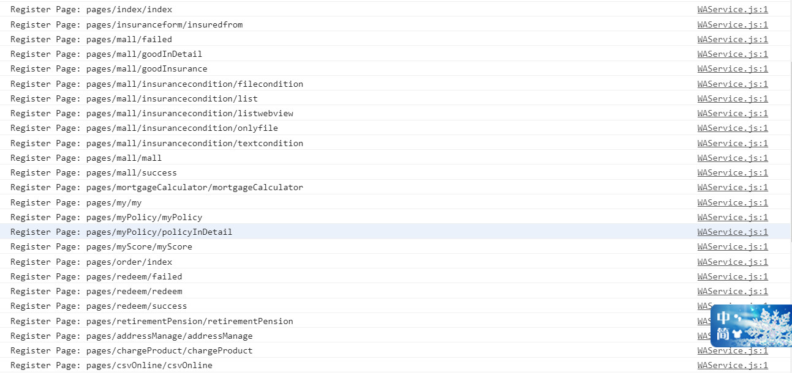Click the addressManage register page message

[132, 336]
